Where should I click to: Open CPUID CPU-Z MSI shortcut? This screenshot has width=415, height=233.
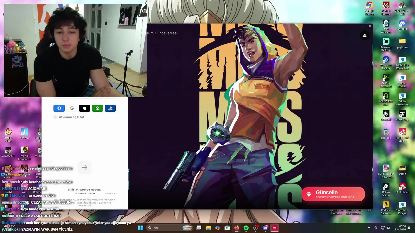[402, 9]
